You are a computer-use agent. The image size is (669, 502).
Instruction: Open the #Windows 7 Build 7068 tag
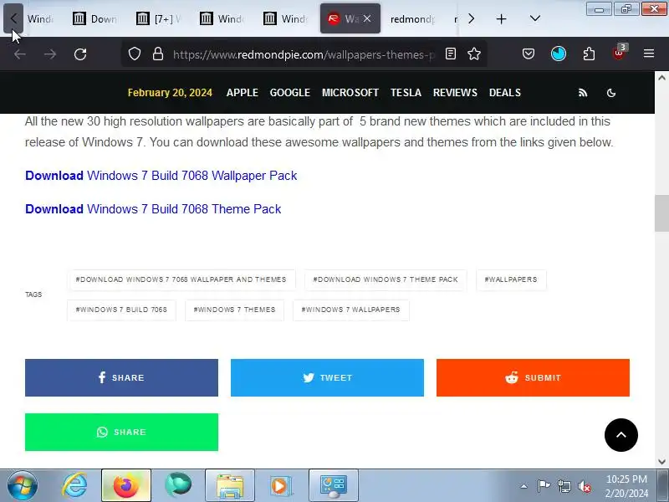tap(121, 310)
